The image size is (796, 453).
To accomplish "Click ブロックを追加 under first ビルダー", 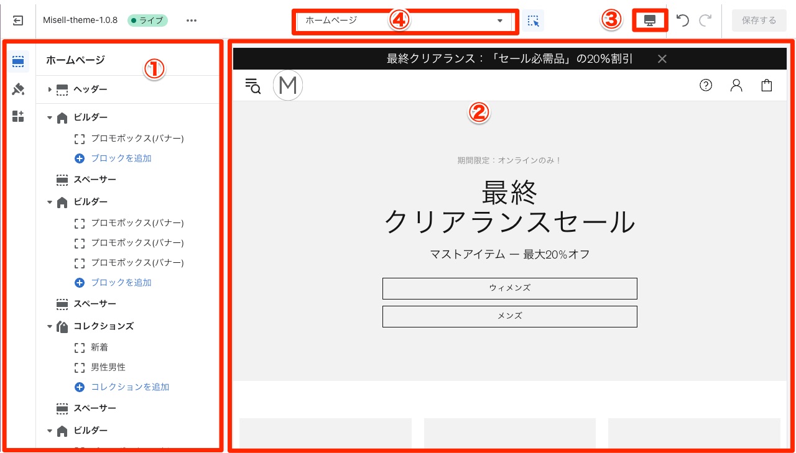I will [x=121, y=158].
